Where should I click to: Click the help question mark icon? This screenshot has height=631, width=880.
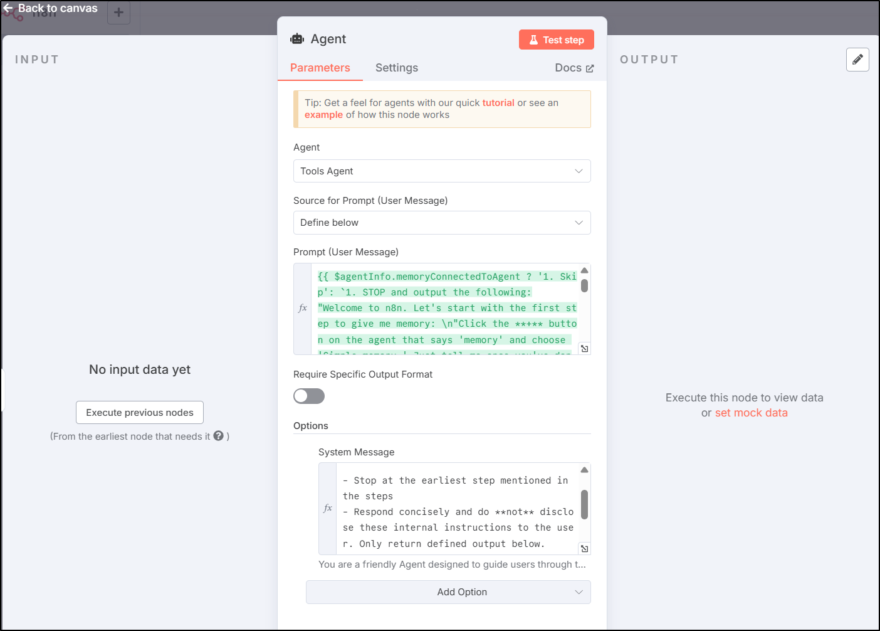pyautogui.click(x=218, y=436)
